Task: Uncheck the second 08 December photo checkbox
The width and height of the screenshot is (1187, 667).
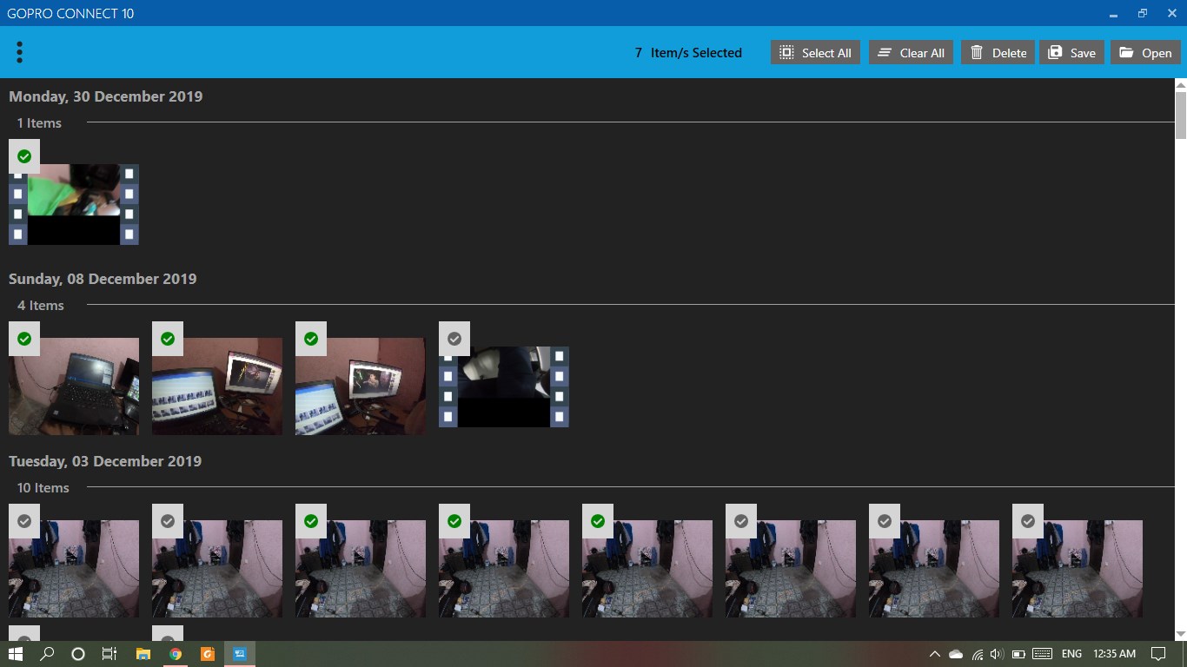Action: [x=168, y=339]
